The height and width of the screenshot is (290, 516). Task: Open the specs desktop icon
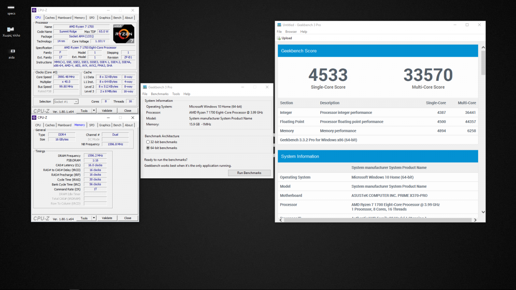(x=11, y=8)
